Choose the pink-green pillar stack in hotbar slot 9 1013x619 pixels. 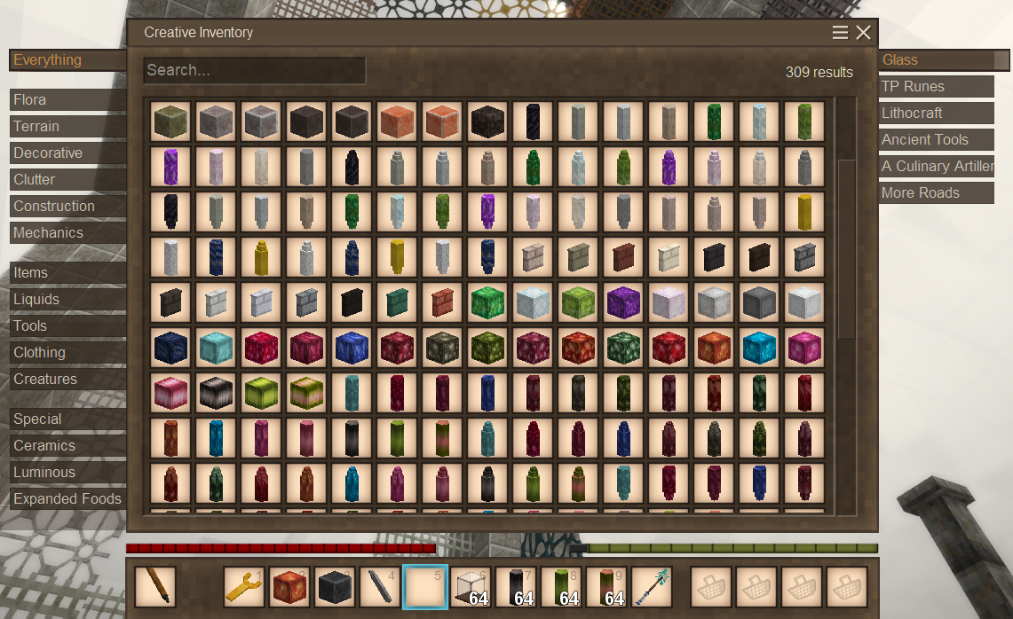606,587
